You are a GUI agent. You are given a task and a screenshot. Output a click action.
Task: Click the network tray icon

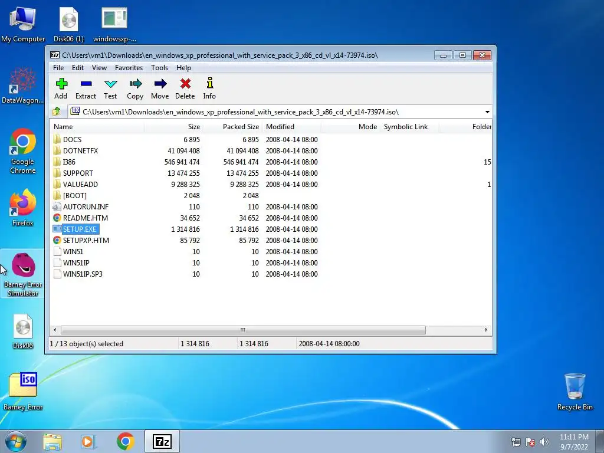click(516, 442)
